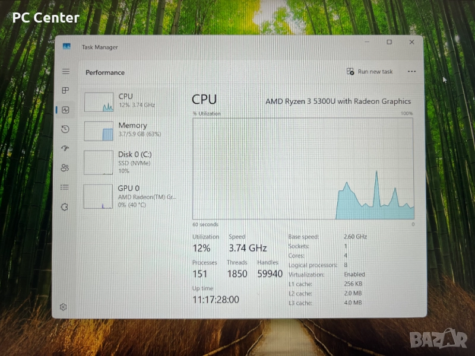Open App history from the sidebar
Image resolution: width=475 pixels, height=356 pixels.
point(65,129)
